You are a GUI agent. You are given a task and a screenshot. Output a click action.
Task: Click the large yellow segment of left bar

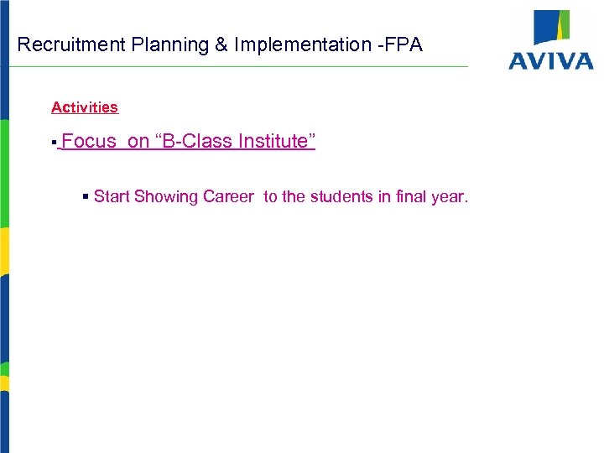[4, 250]
